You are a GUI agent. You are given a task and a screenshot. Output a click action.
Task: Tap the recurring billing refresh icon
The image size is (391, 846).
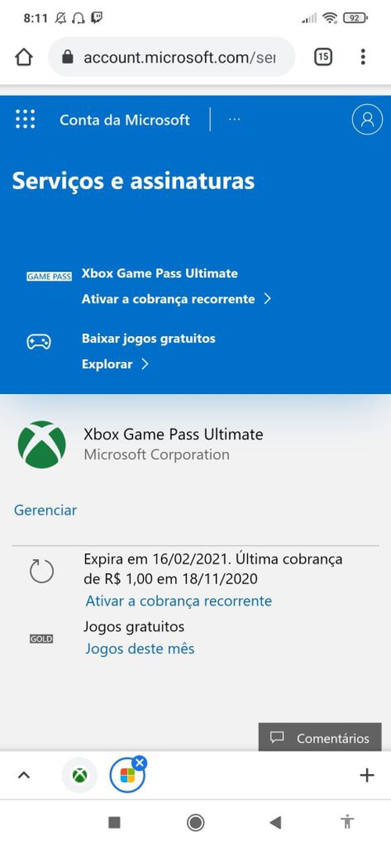(41, 571)
